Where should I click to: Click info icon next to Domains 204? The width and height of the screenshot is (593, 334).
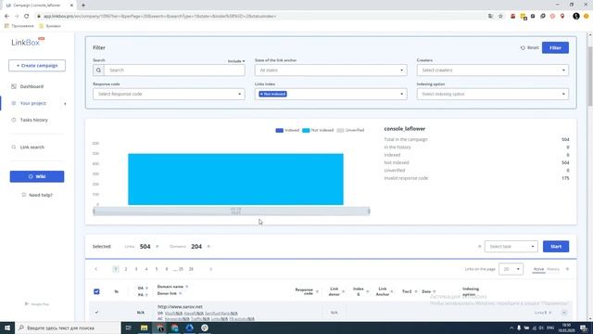[x=208, y=247]
